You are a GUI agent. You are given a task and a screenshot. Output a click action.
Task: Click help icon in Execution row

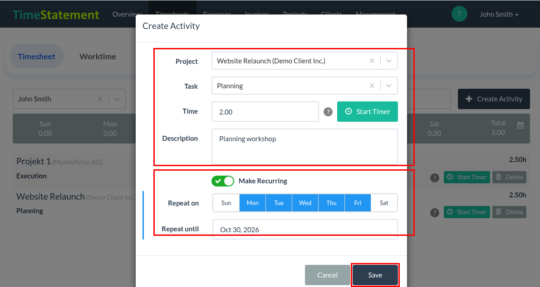click(435, 178)
